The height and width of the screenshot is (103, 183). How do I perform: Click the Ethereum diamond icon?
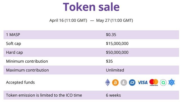click(108, 82)
